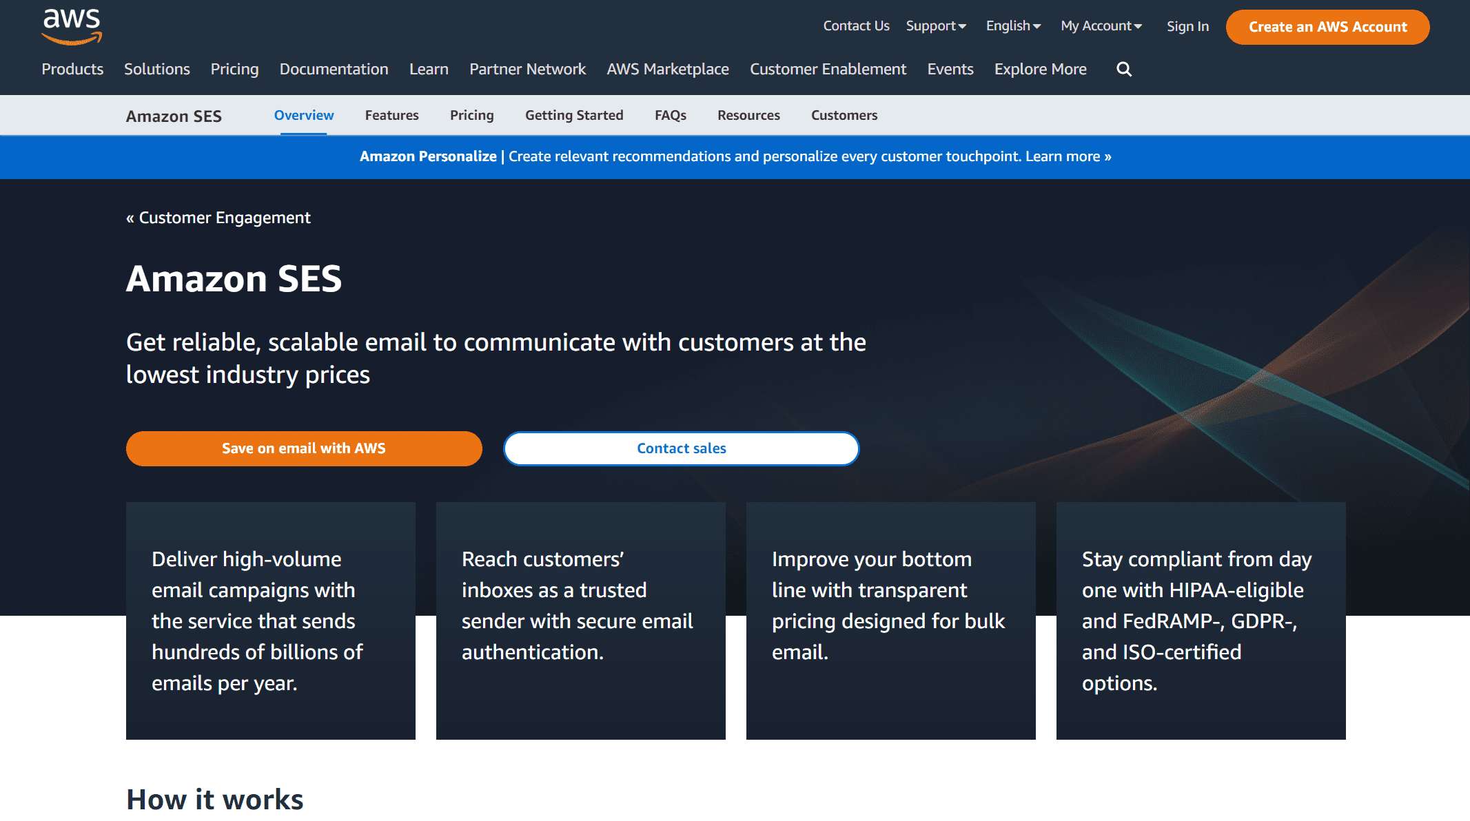Open the search magnifier icon

click(x=1124, y=69)
